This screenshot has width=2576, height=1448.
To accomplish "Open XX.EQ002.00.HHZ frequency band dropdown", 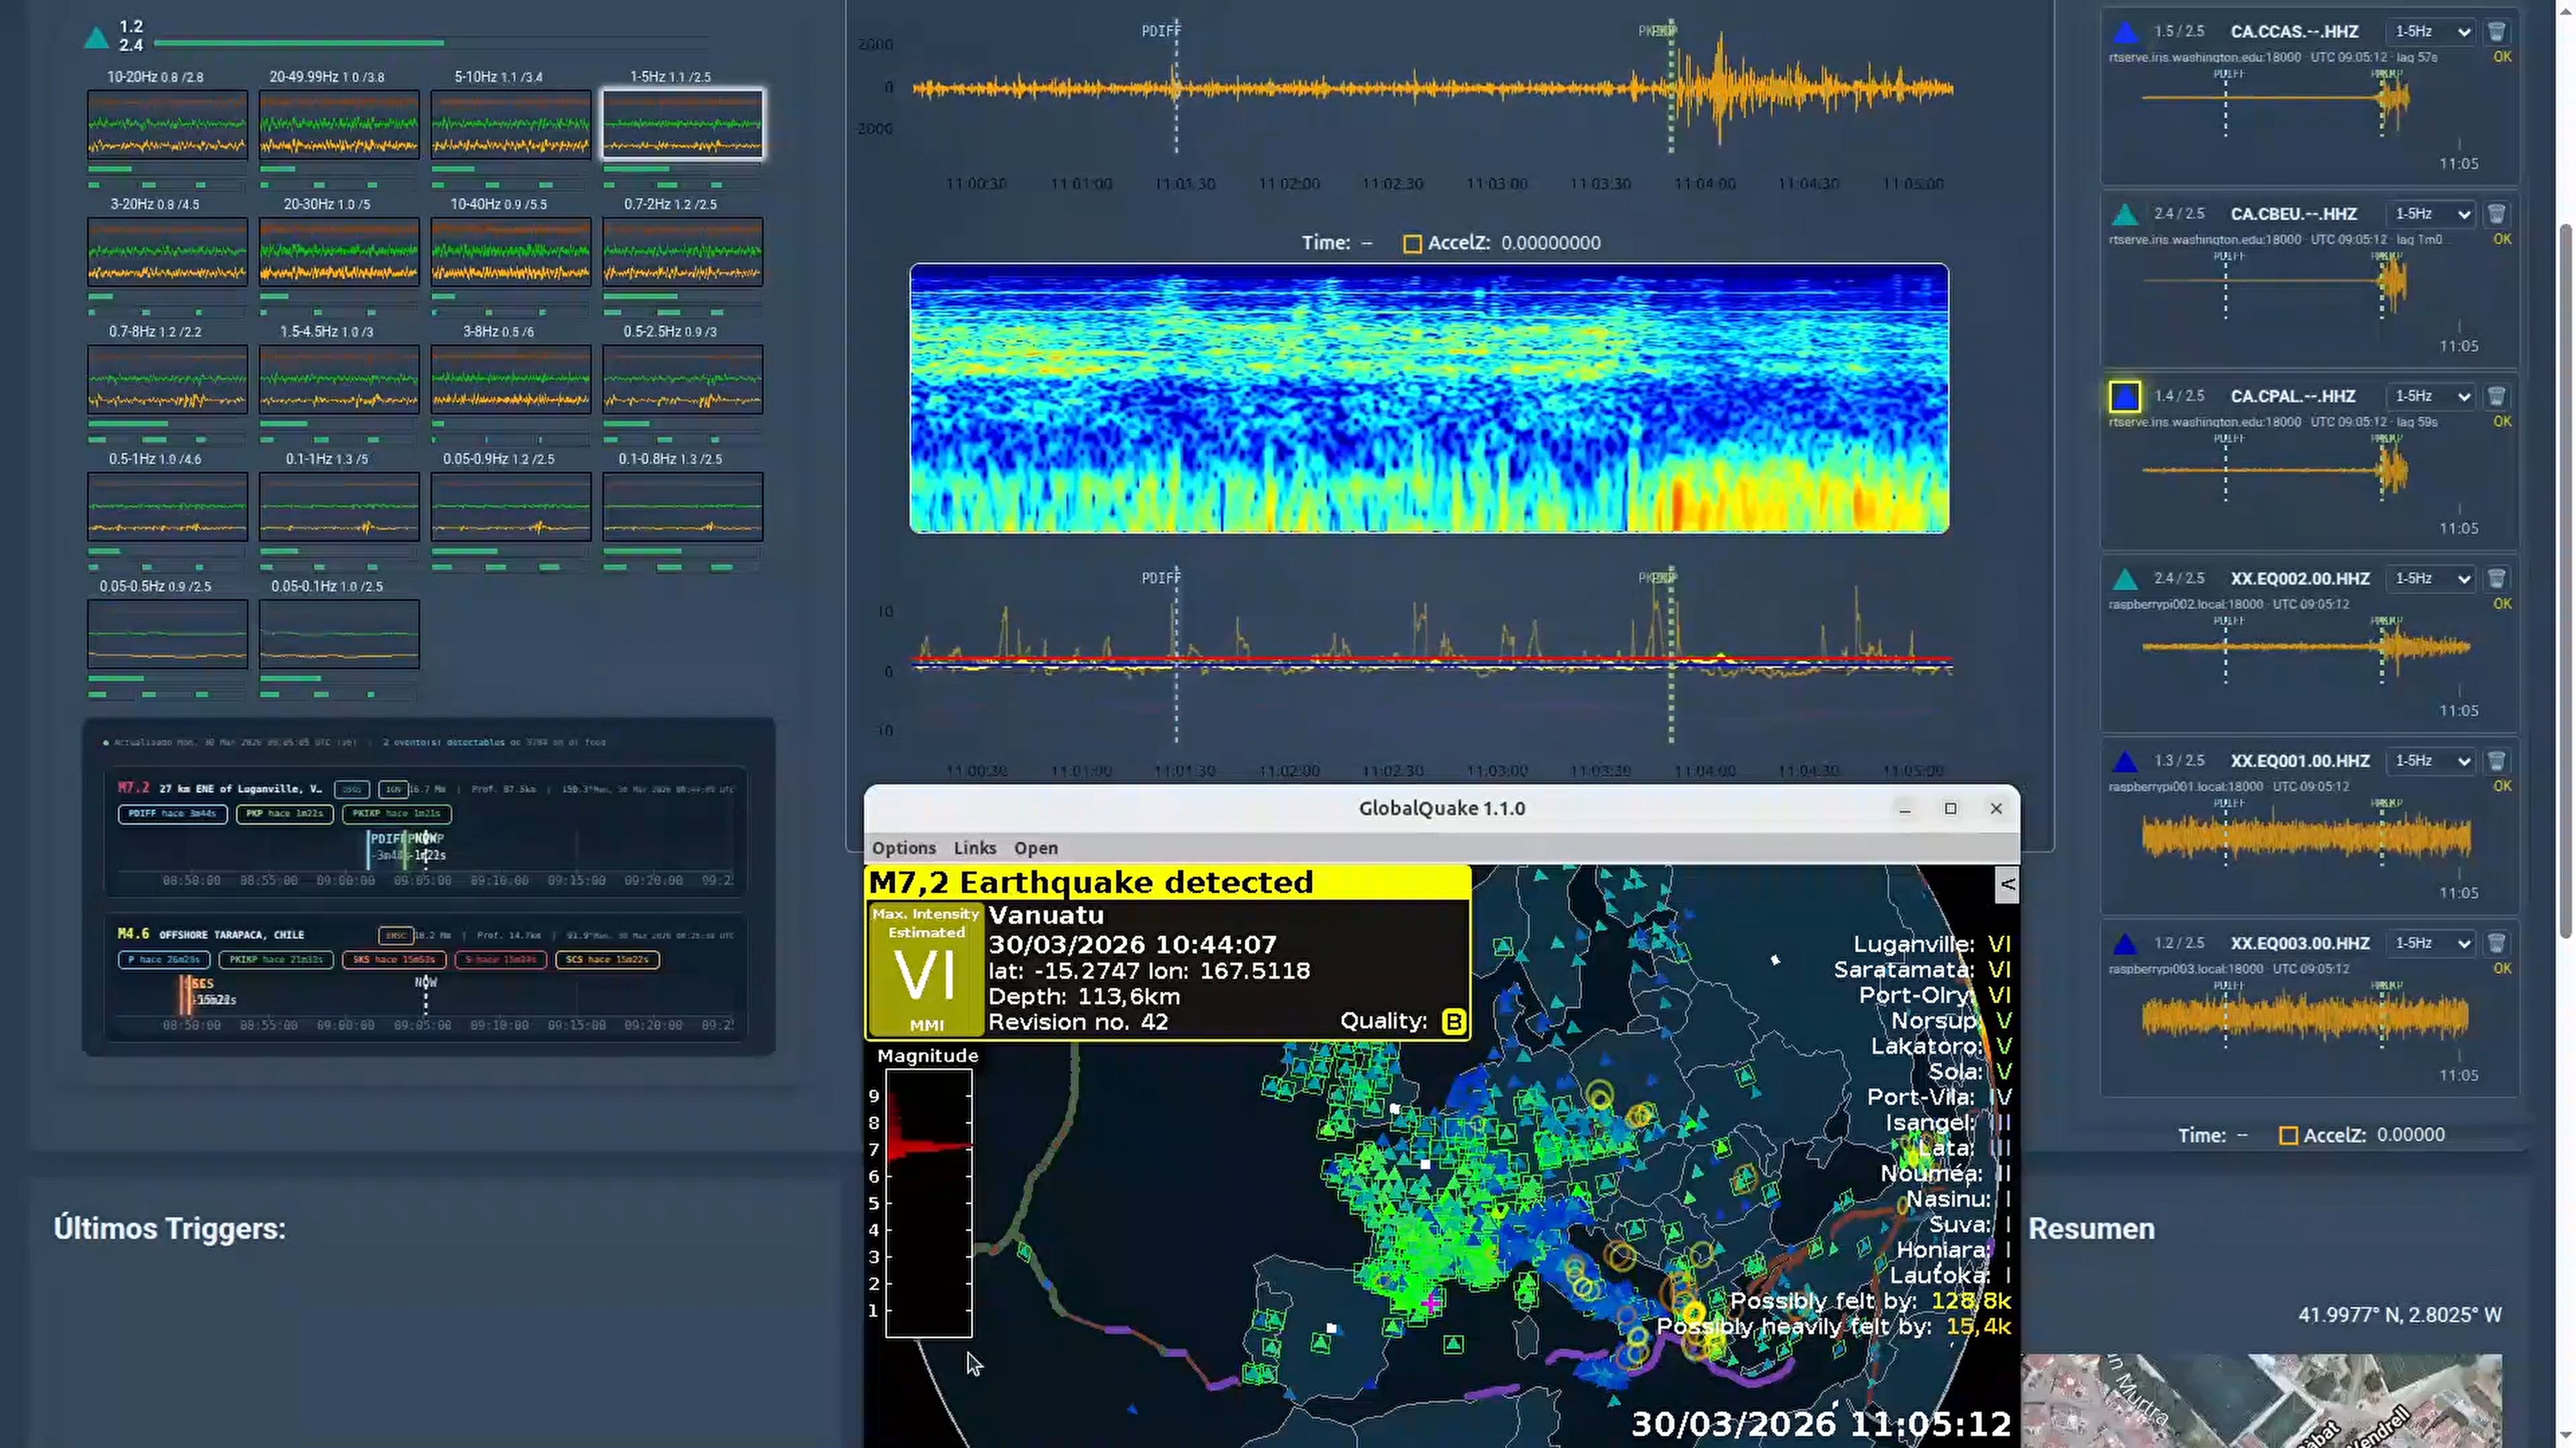I will click(2432, 579).
